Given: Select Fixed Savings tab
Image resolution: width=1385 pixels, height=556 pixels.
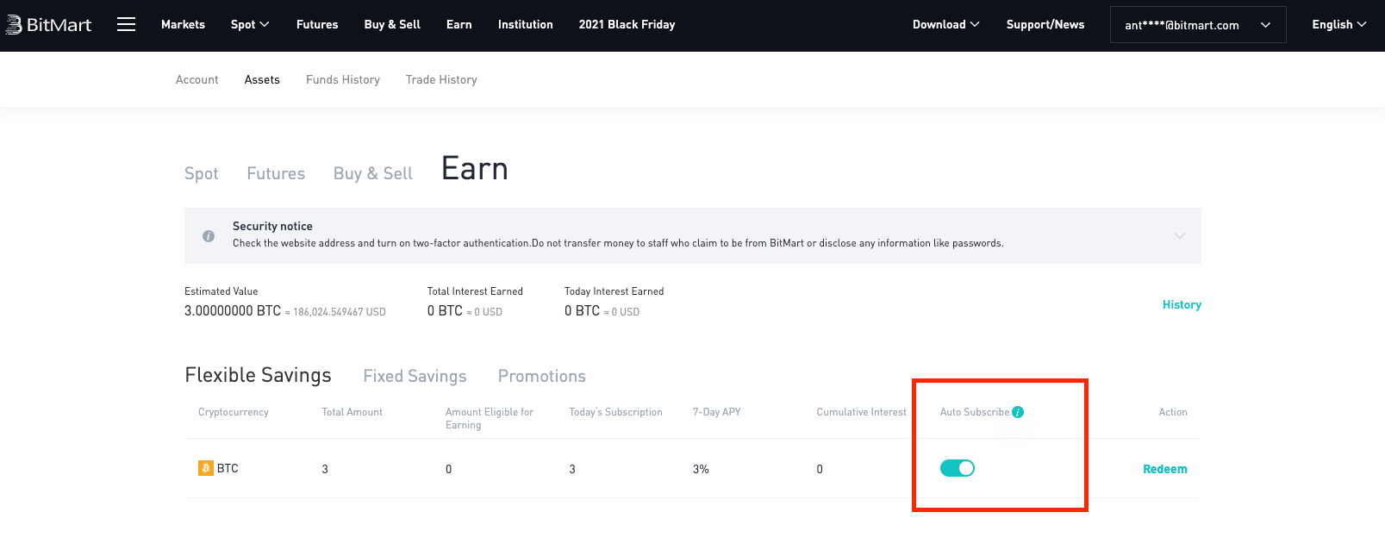Looking at the screenshot, I should point(415,376).
